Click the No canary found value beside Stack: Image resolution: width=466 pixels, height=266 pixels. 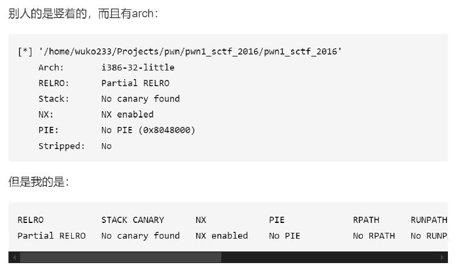tap(140, 99)
